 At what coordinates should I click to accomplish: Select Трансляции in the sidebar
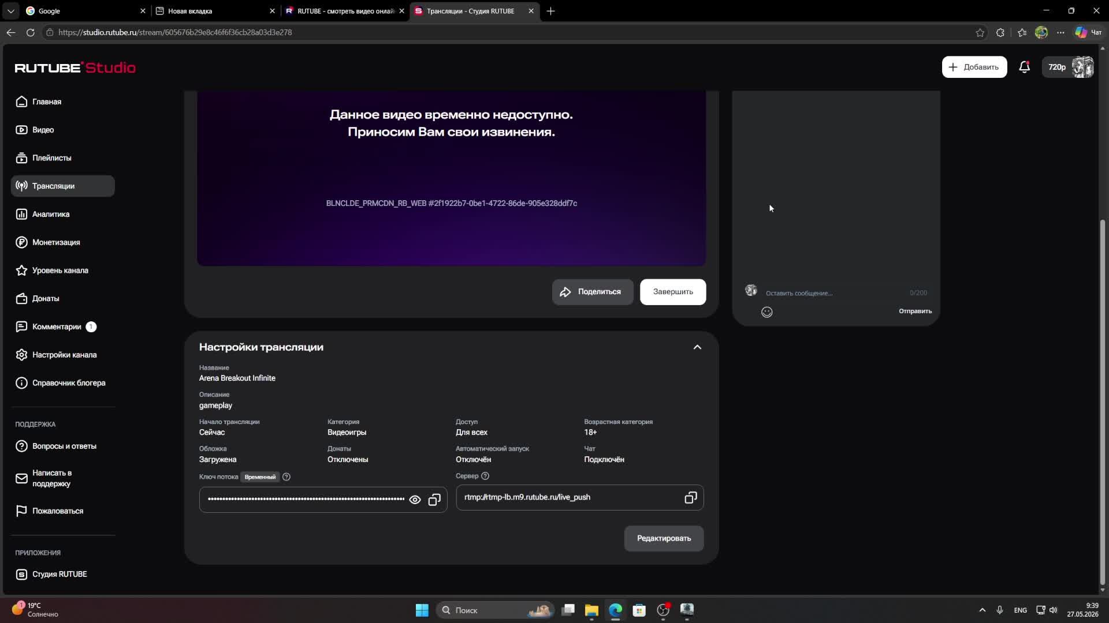coord(62,186)
